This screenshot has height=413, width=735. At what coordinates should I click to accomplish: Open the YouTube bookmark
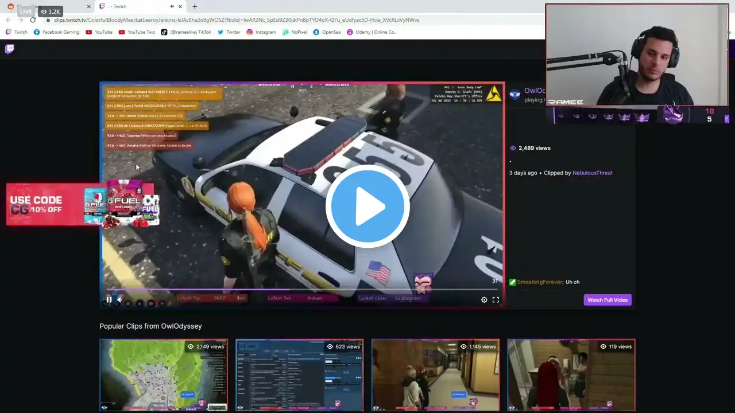pos(99,32)
